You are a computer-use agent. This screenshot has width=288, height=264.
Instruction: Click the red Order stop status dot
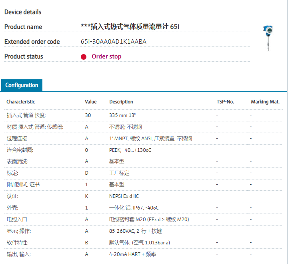click(x=84, y=56)
